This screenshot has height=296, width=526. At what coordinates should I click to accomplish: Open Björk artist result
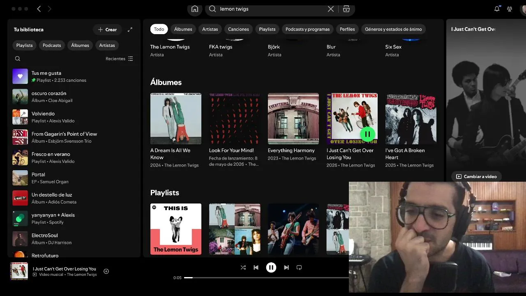tap(274, 47)
